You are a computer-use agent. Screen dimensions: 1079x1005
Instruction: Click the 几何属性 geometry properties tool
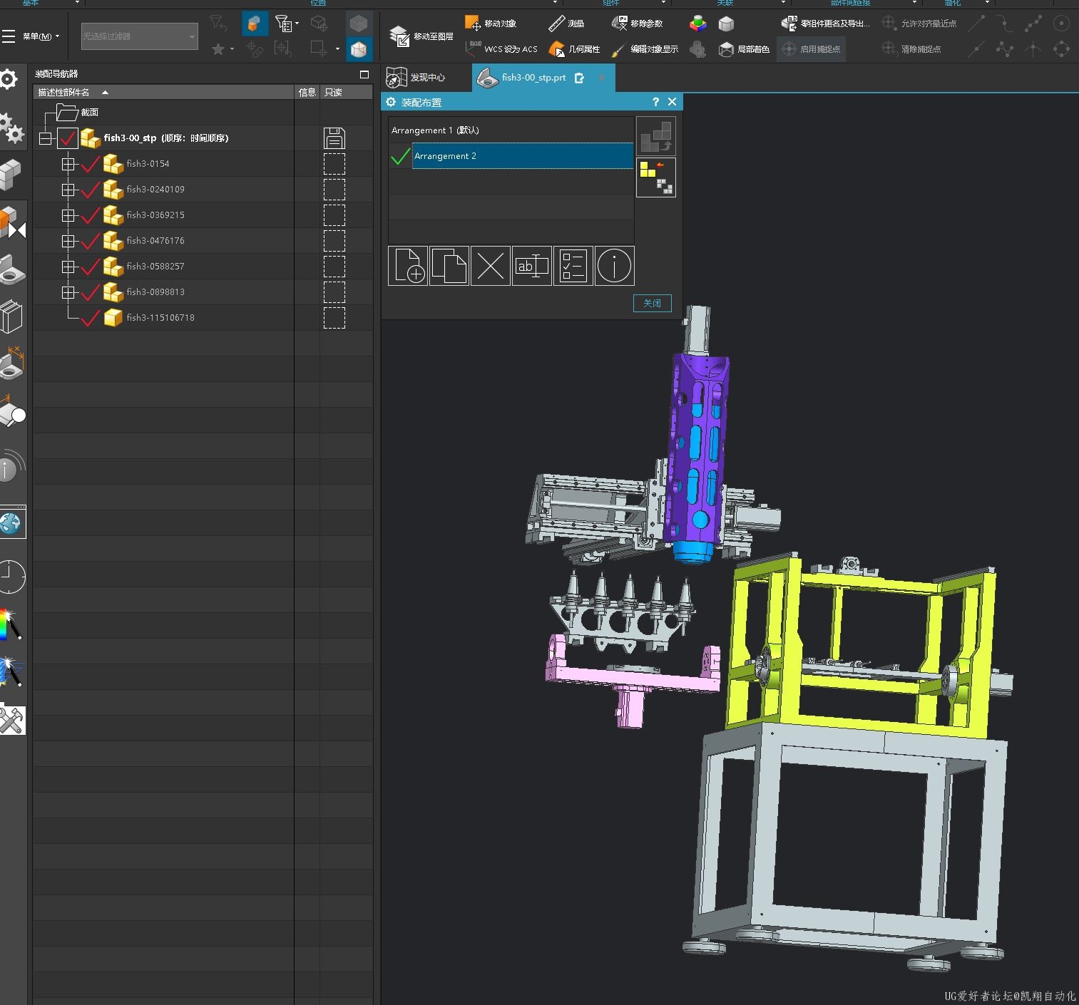574,49
